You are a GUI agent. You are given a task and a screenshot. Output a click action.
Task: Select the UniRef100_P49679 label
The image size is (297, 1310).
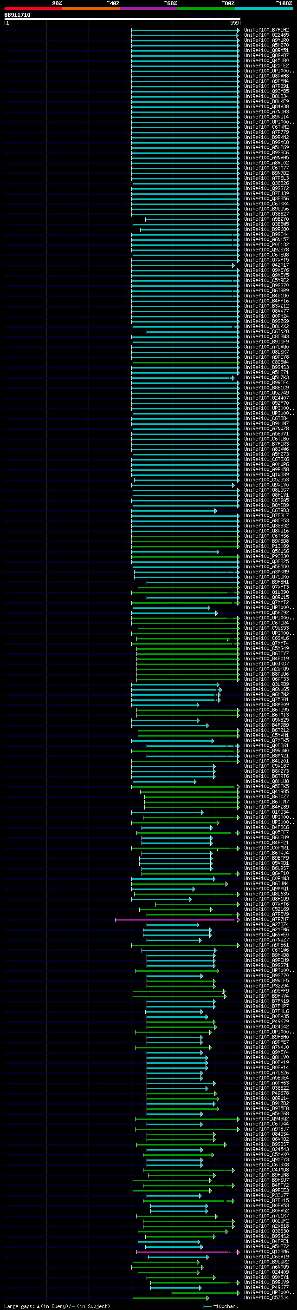266,1022
